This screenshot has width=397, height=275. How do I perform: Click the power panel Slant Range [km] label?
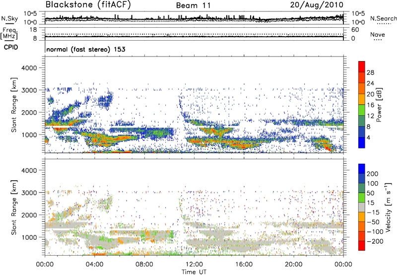(14, 105)
